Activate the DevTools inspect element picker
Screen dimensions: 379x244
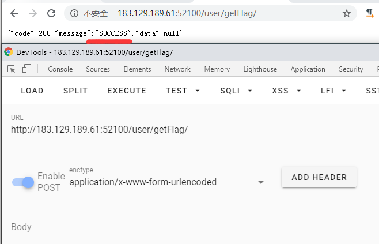pos(12,69)
